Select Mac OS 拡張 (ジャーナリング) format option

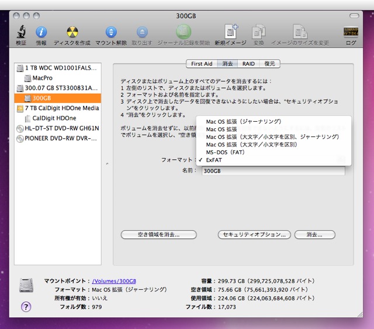pos(244,121)
